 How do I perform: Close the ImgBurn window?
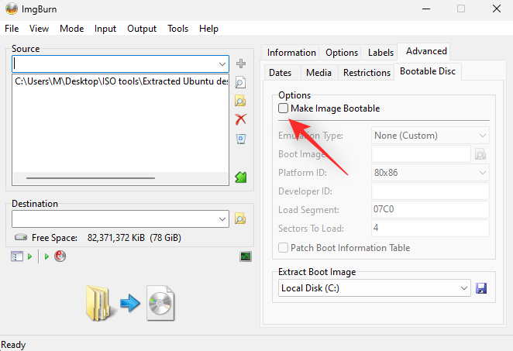click(x=497, y=9)
